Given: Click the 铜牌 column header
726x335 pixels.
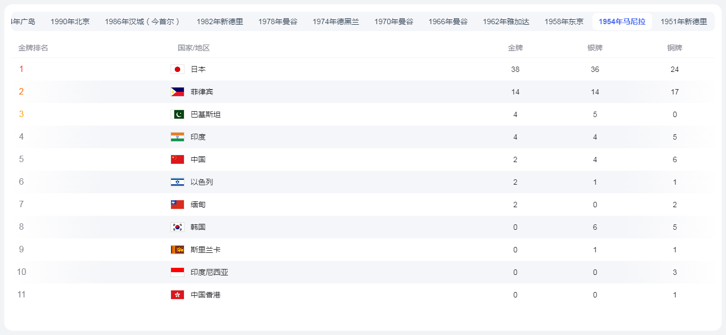Looking at the screenshot, I should pos(675,48).
